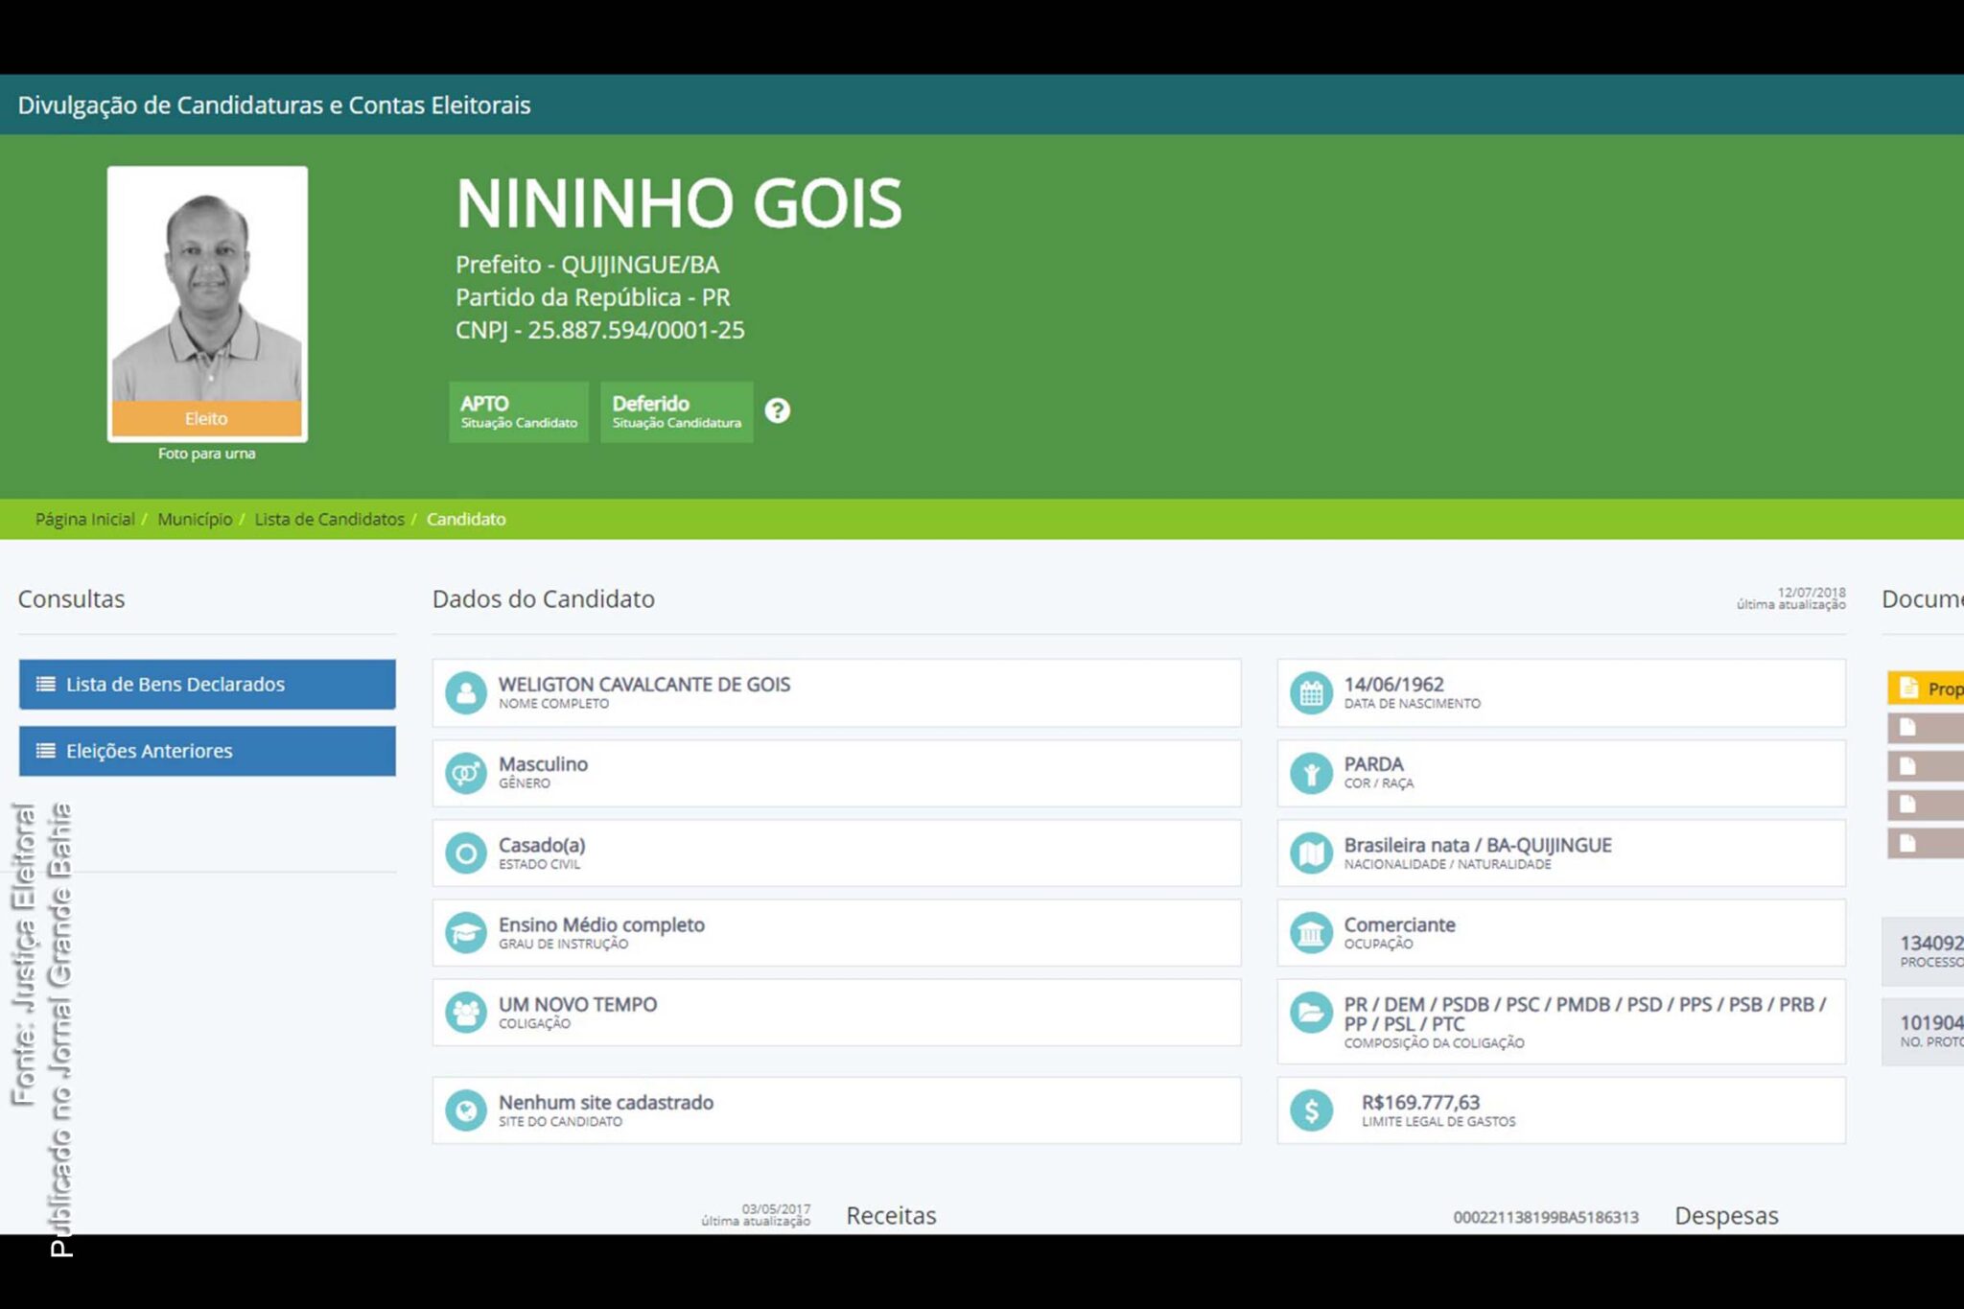Click the Receitas section heading
This screenshot has width=1964, height=1309.
(891, 1215)
